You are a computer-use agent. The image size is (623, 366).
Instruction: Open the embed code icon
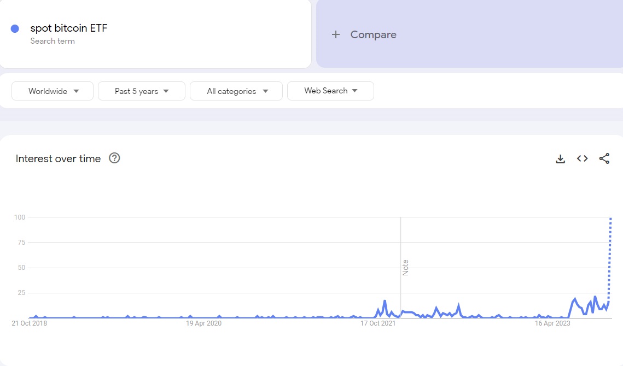(582, 159)
